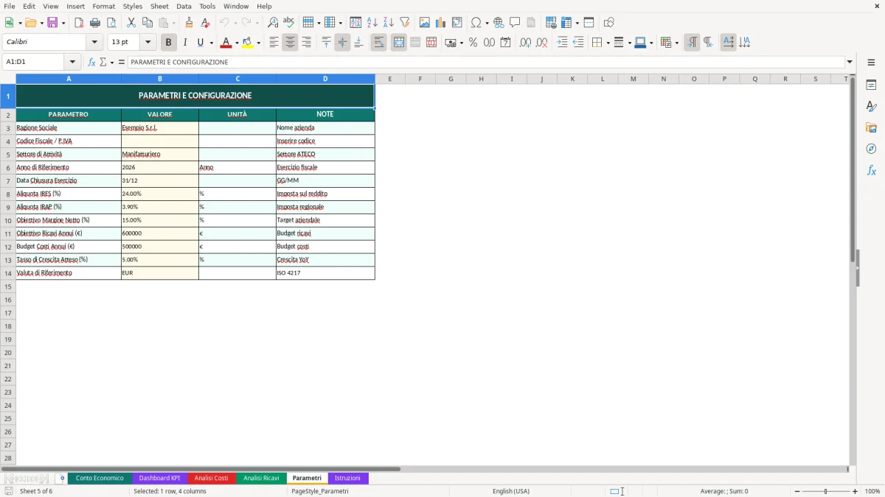The height and width of the screenshot is (497, 885).
Task: Export directly as PDF
Action: [79, 23]
